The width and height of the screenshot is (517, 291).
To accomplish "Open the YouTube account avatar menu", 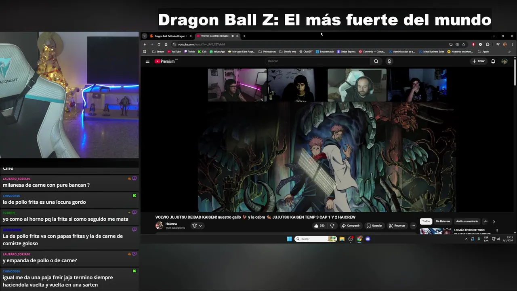I will click(x=504, y=61).
